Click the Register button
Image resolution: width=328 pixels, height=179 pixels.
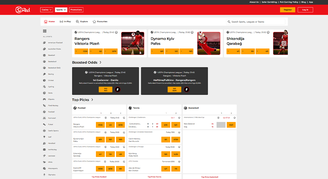pyautogui.click(x=288, y=10)
